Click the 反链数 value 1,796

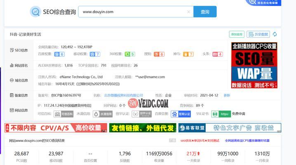[x=125, y=154]
